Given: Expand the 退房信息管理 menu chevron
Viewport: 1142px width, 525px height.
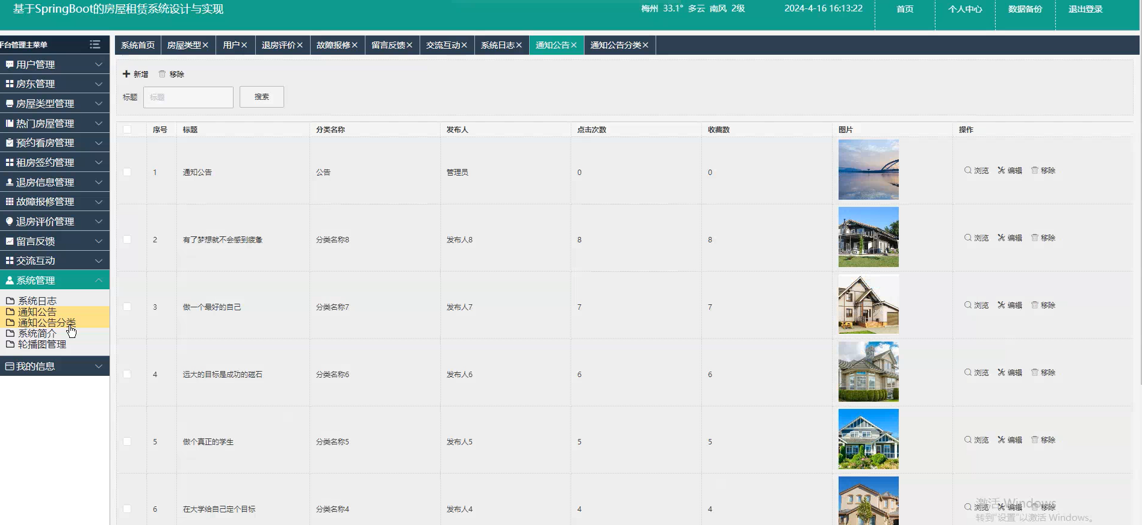Looking at the screenshot, I should tap(99, 182).
